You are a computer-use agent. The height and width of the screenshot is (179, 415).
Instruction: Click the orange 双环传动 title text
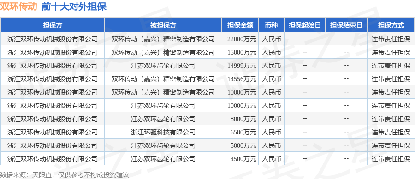18,6
